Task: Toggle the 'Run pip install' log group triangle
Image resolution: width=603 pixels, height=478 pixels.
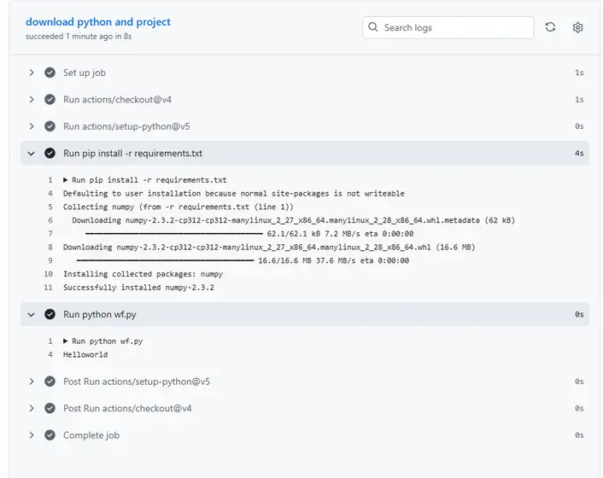Action: pyautogui.click(x=66, y=180)
